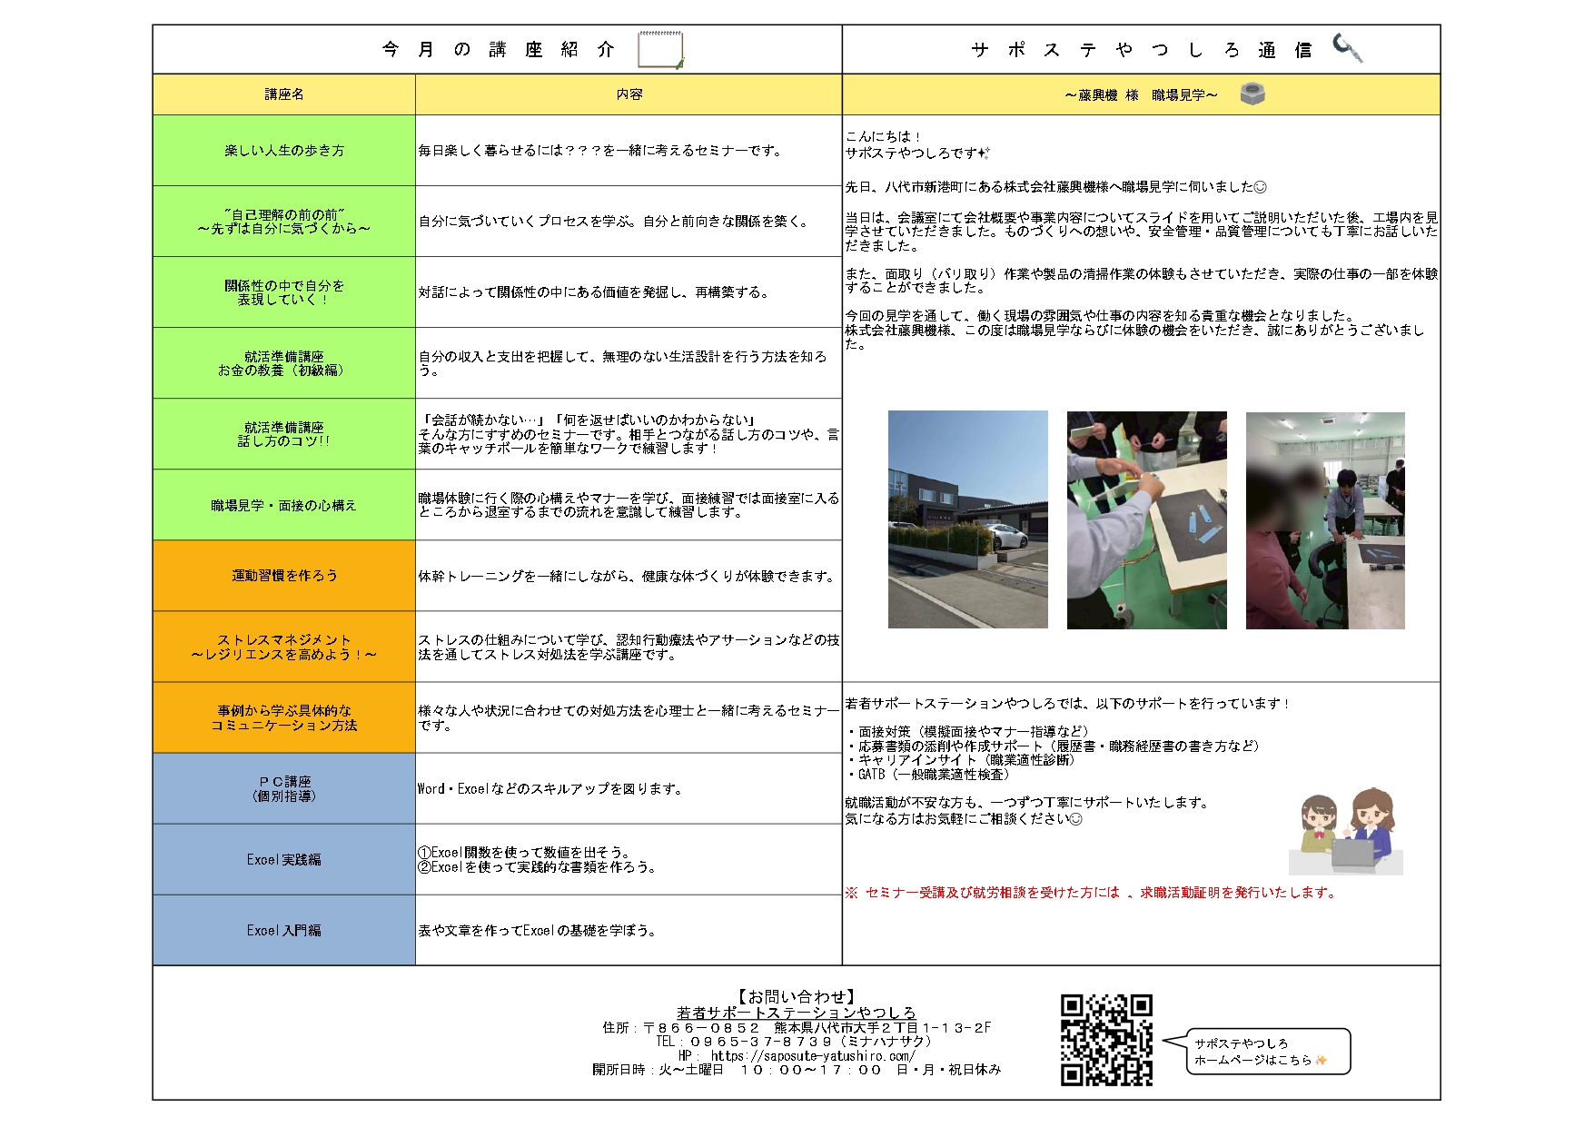Click the 講座名 column header

pos(284,94)
